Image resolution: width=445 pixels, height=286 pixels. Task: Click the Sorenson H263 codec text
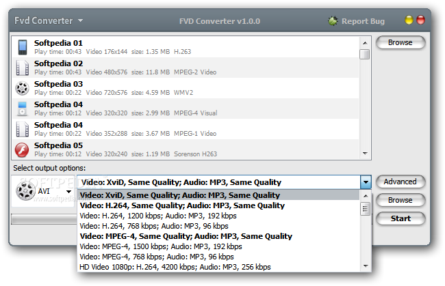coord(196,154)
